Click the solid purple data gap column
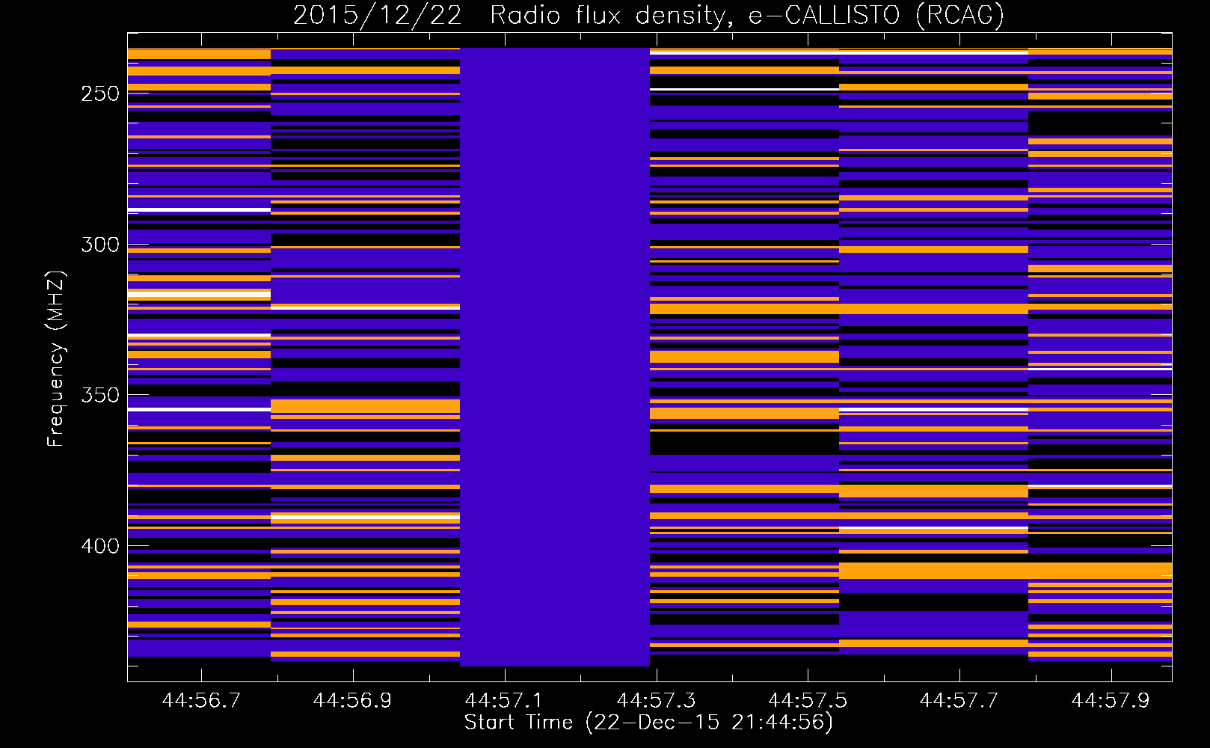This screenshot has height=748, width=1210. coord(555,357)
